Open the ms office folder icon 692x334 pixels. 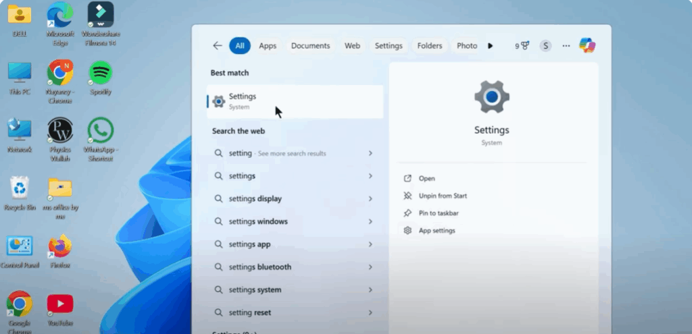click(60, 188)
